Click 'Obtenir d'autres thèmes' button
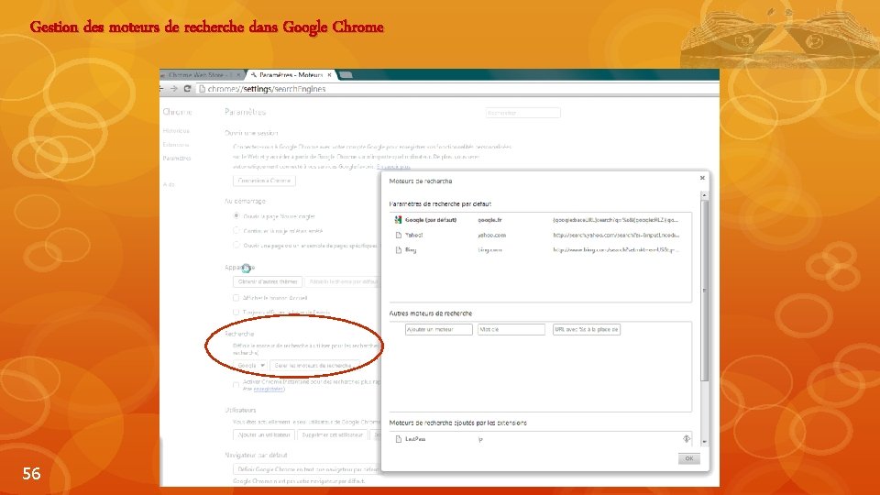 268,281
